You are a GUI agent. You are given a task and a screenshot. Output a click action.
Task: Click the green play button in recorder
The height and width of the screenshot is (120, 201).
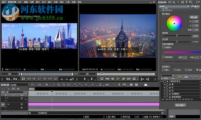coord(118,79)
